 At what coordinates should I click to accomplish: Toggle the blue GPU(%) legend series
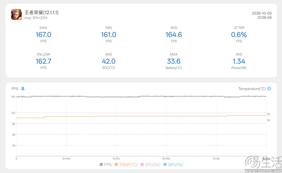click(x=173, y=165)
